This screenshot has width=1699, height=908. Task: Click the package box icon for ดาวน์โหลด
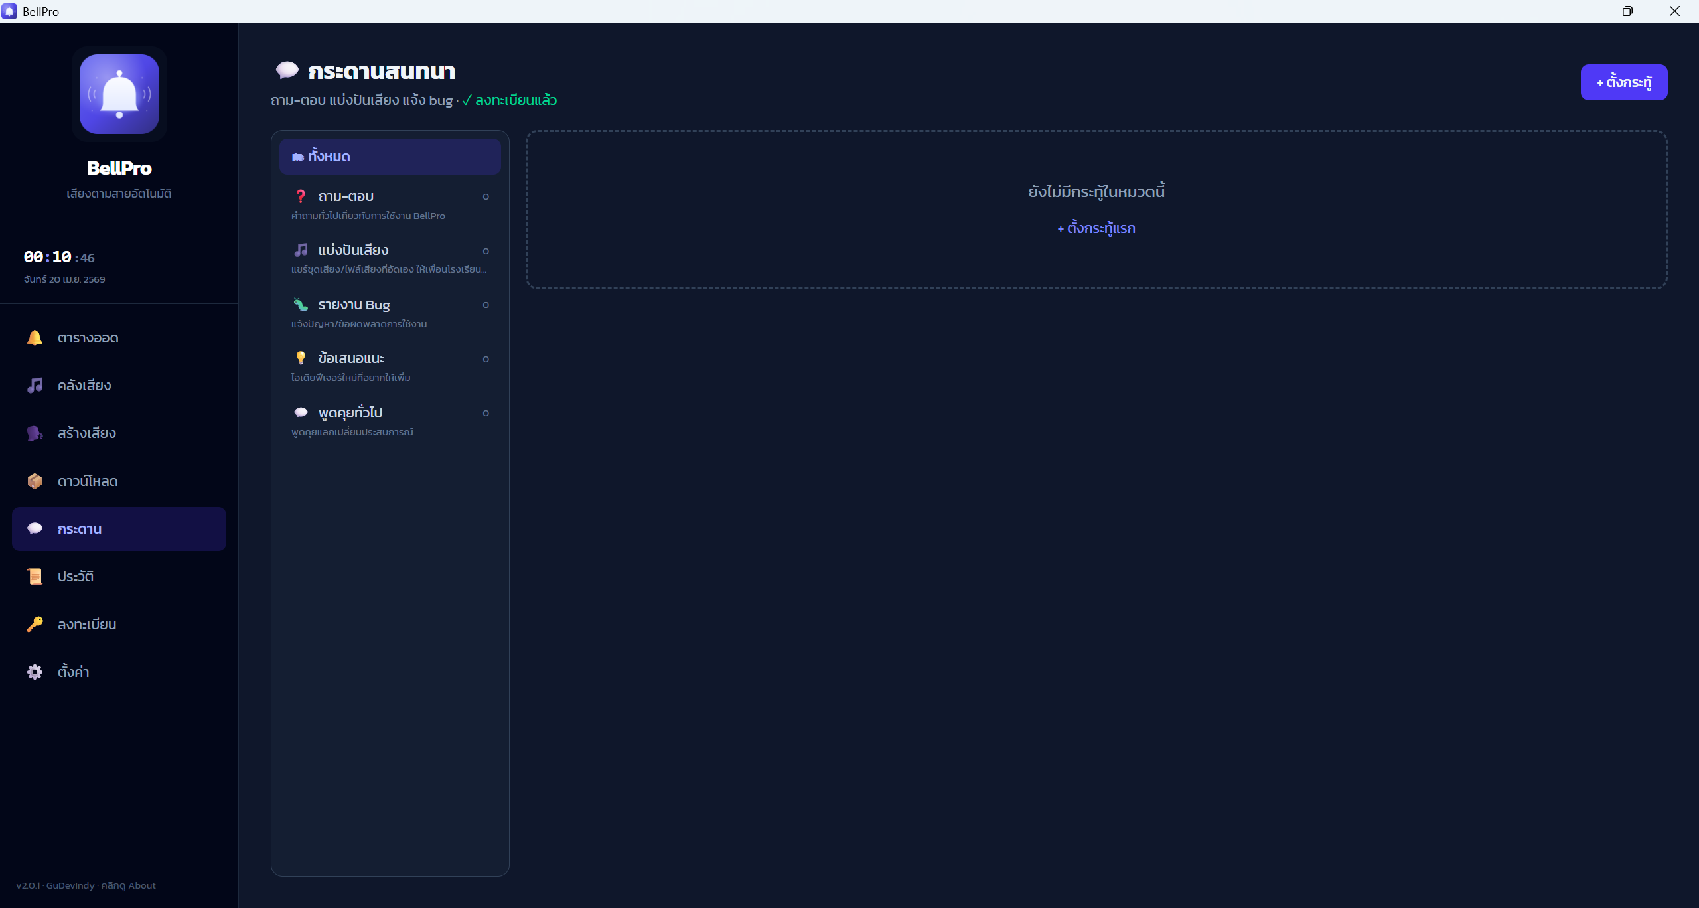tap(35, 481)
